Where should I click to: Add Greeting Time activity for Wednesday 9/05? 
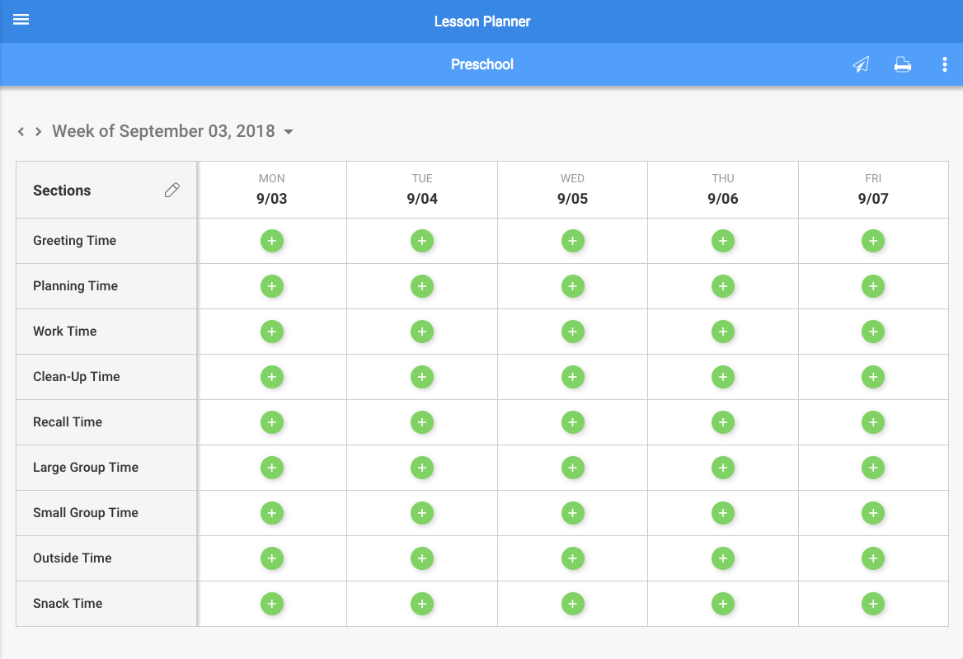(x=572, y=241)
